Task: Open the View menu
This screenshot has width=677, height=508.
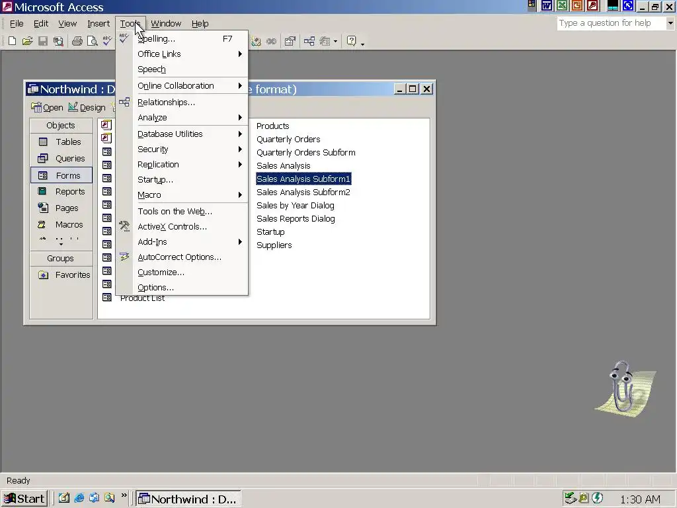Action: click(x=67, y=24)
